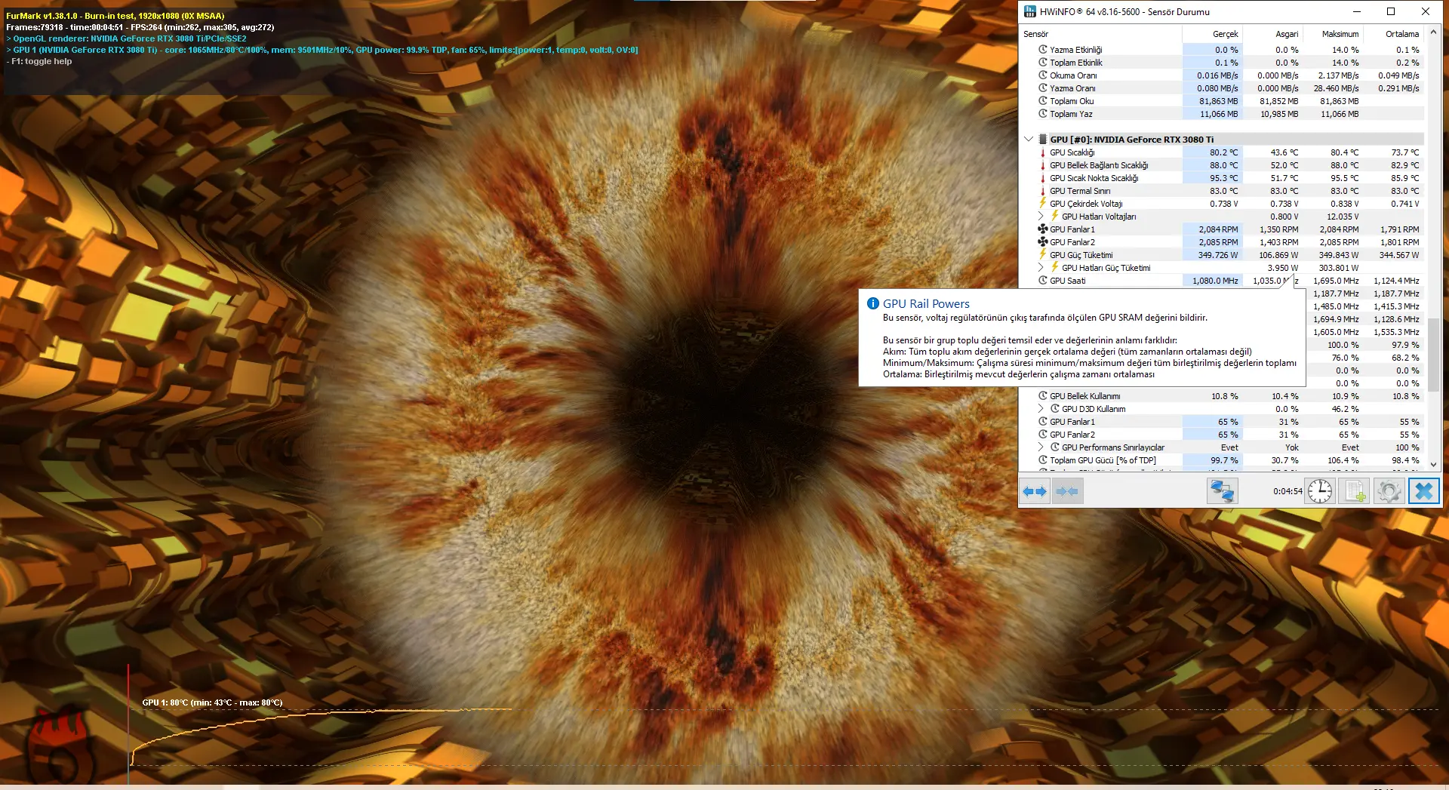
Task: Select the GPU Güç Tüketimi row label
Action: click(x=1081, y=255)
